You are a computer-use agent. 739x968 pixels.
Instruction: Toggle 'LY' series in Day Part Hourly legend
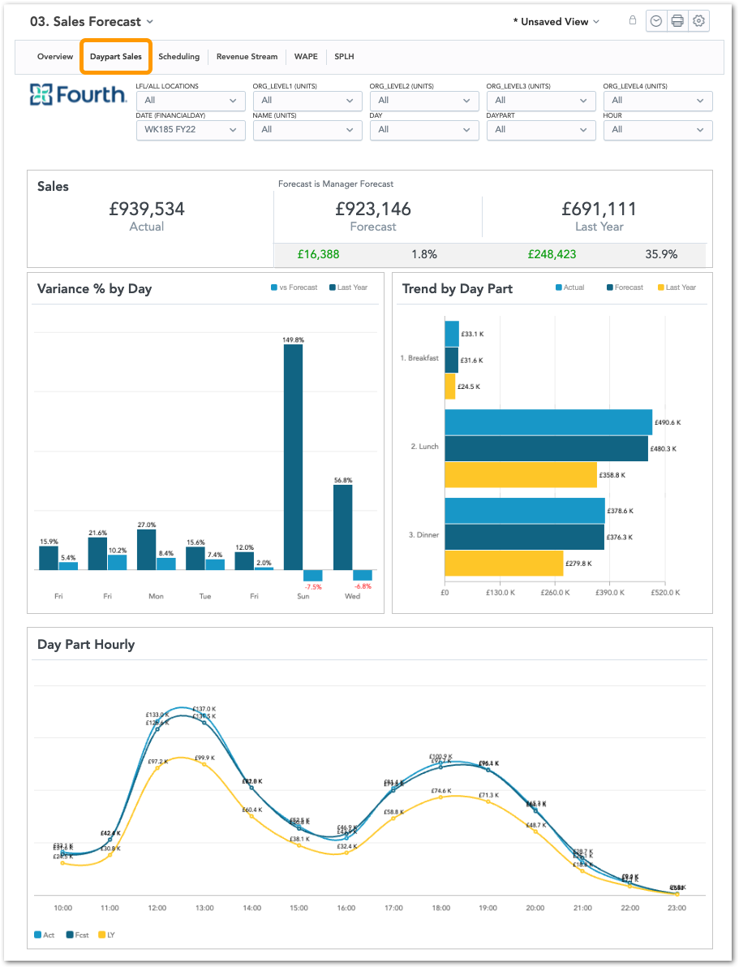106,935
